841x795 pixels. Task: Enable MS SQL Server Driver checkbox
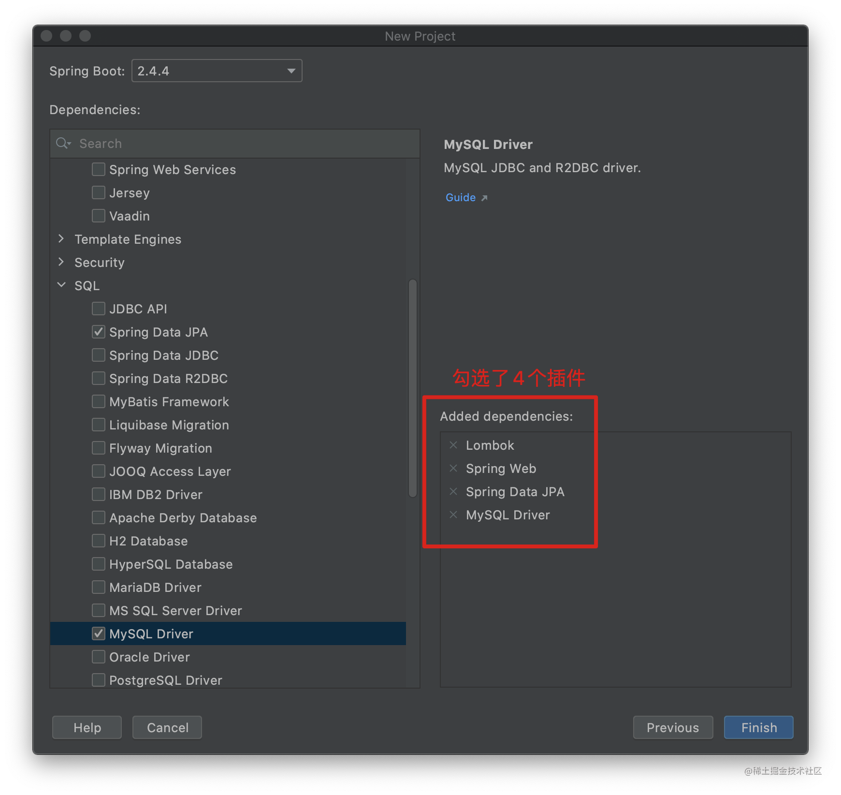pos(99,610)
